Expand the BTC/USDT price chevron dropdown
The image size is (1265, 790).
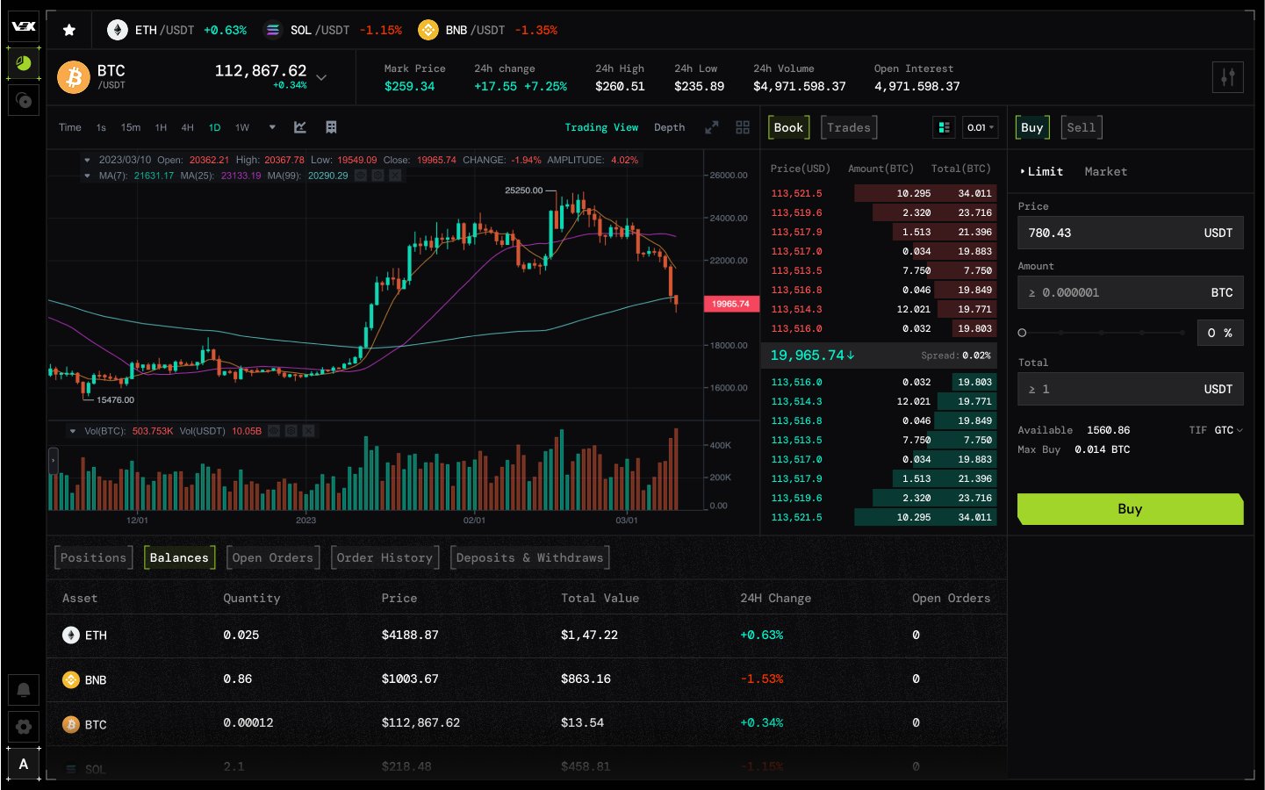[321, 77]
